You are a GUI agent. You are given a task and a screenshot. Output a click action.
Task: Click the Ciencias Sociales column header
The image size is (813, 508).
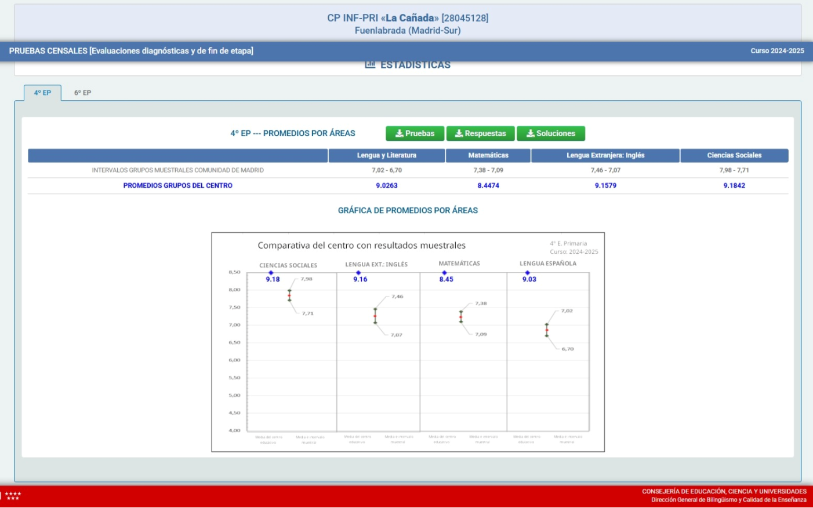[734, 155]
